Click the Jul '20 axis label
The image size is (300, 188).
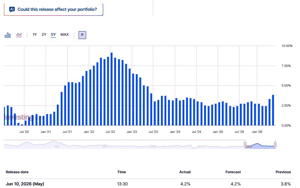pyautogui.click(x=24, y=132)
